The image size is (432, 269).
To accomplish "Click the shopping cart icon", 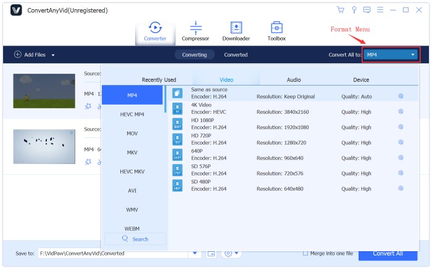I will click(x=341, y=10).
